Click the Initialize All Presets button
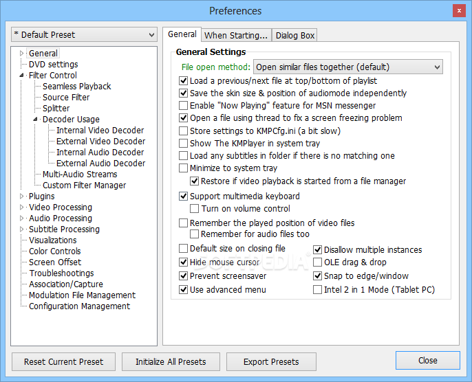472x382 pixels. click(x=171, y=361)
